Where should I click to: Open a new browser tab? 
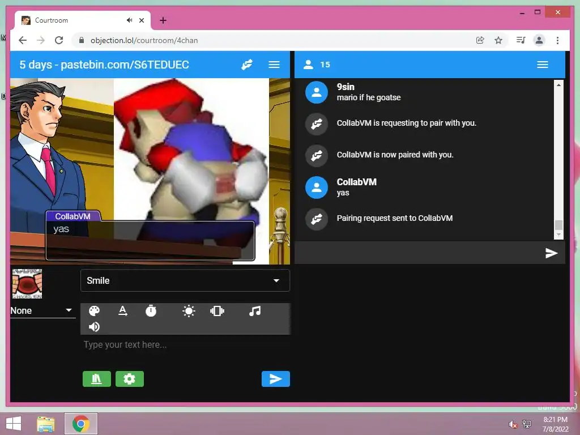click(163, 20)
